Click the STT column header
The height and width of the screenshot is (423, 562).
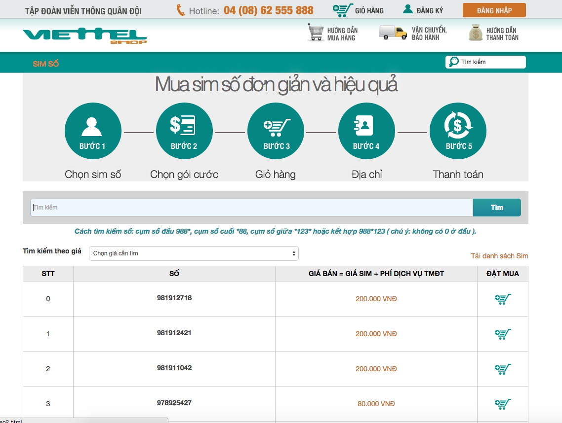point(48,274)
